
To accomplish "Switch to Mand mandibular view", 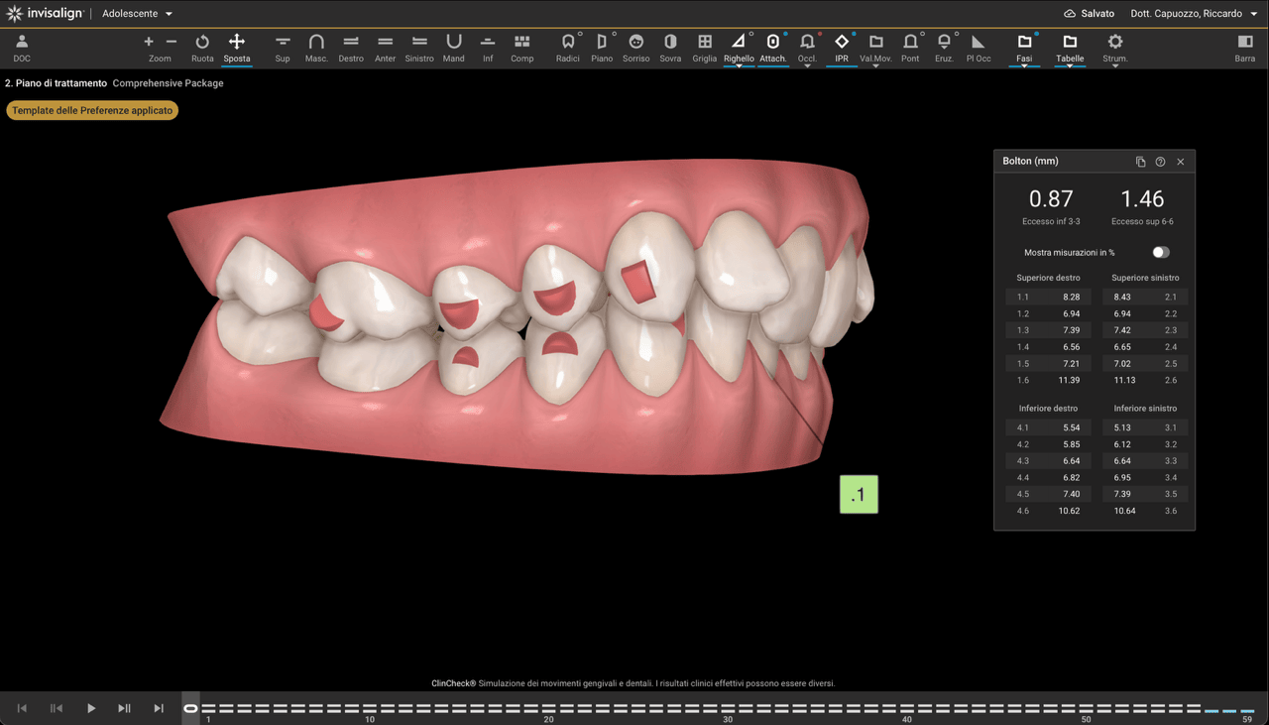I will 454,48.
